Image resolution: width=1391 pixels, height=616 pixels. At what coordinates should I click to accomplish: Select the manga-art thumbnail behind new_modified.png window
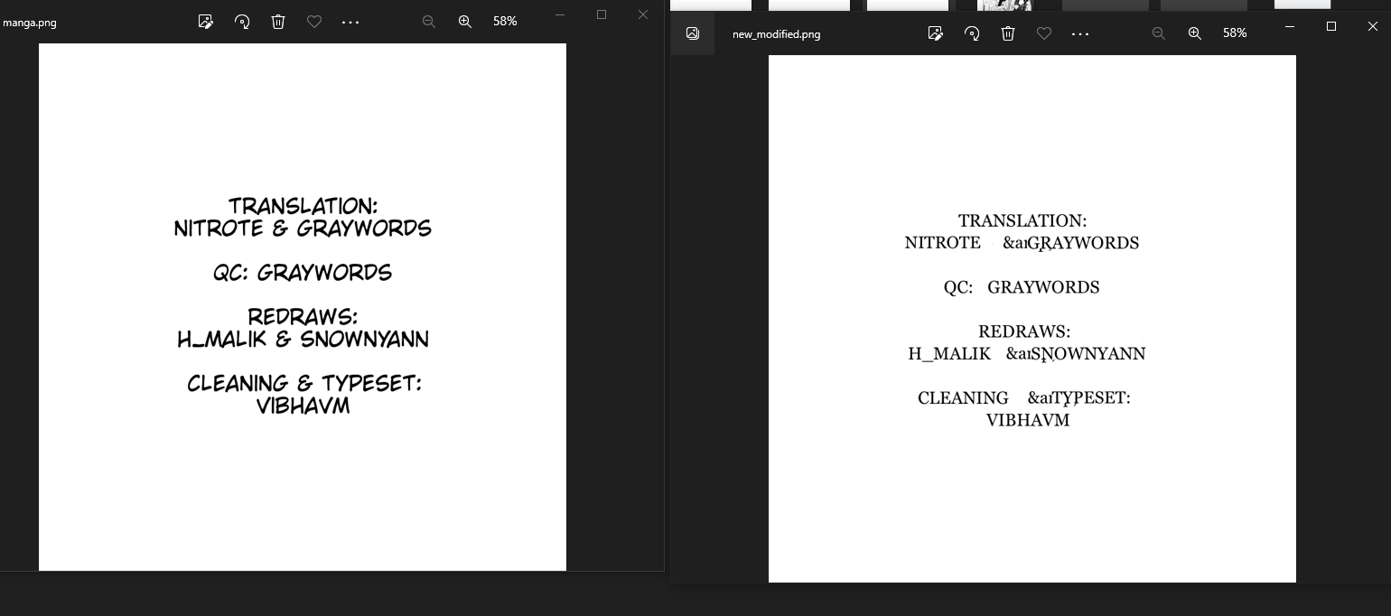pyautogui.click(x=1005, y=5)
